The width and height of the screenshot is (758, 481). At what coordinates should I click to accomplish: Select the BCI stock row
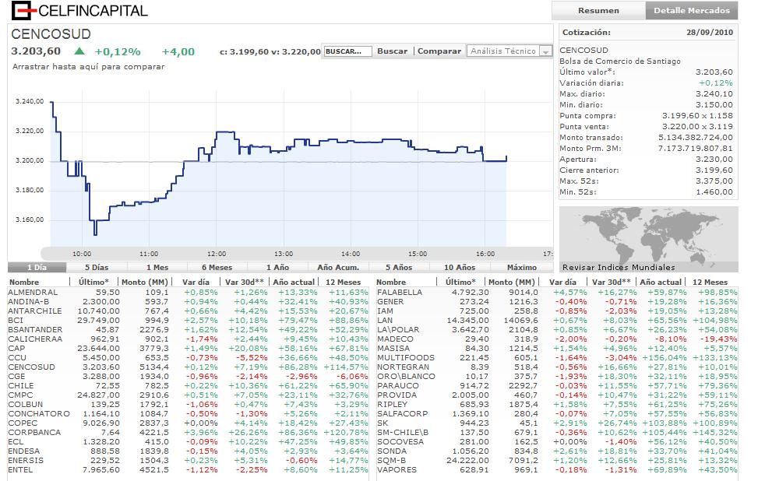tap(188, 320)
